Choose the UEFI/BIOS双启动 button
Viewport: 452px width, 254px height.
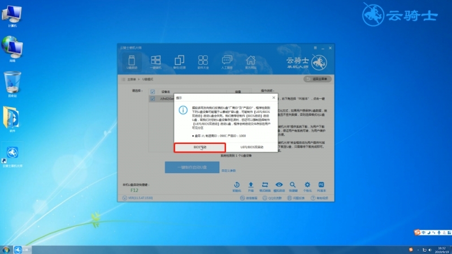251,147
